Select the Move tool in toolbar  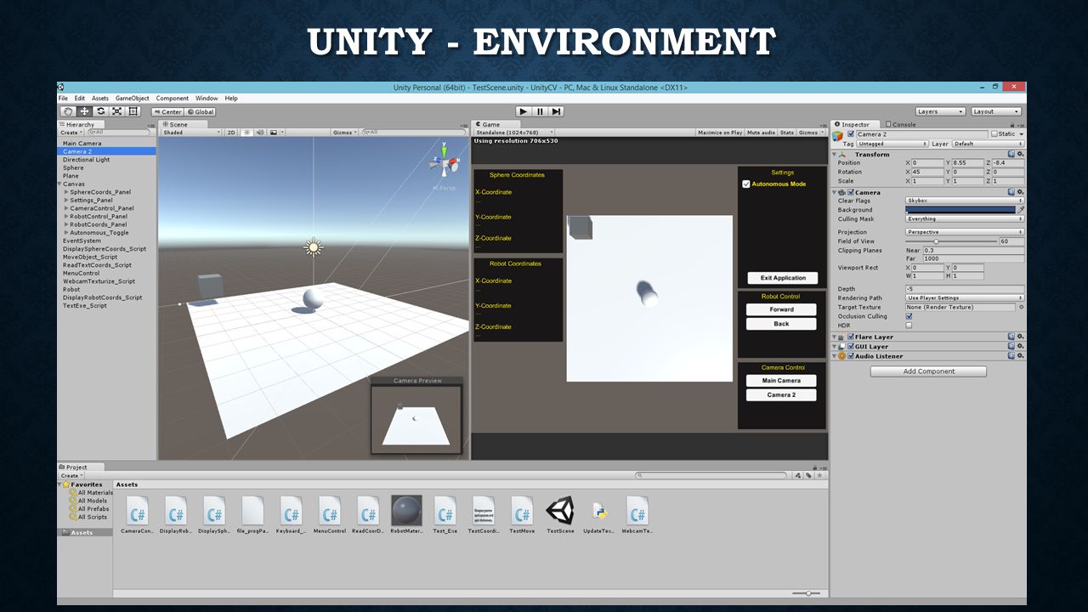tap(84, 111)
